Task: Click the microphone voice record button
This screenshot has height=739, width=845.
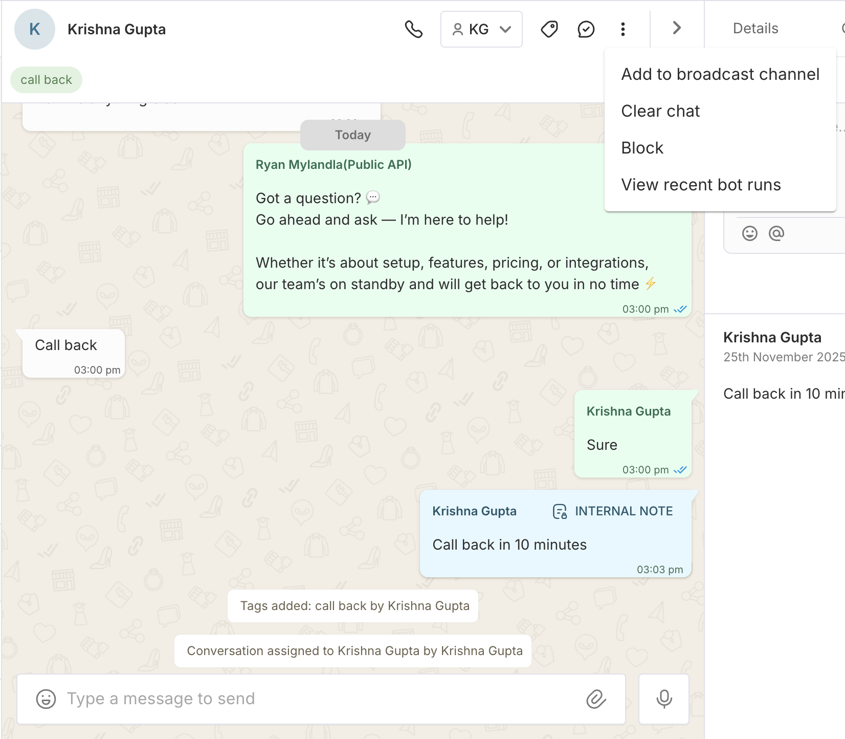Action: click(x=664, y=699)
